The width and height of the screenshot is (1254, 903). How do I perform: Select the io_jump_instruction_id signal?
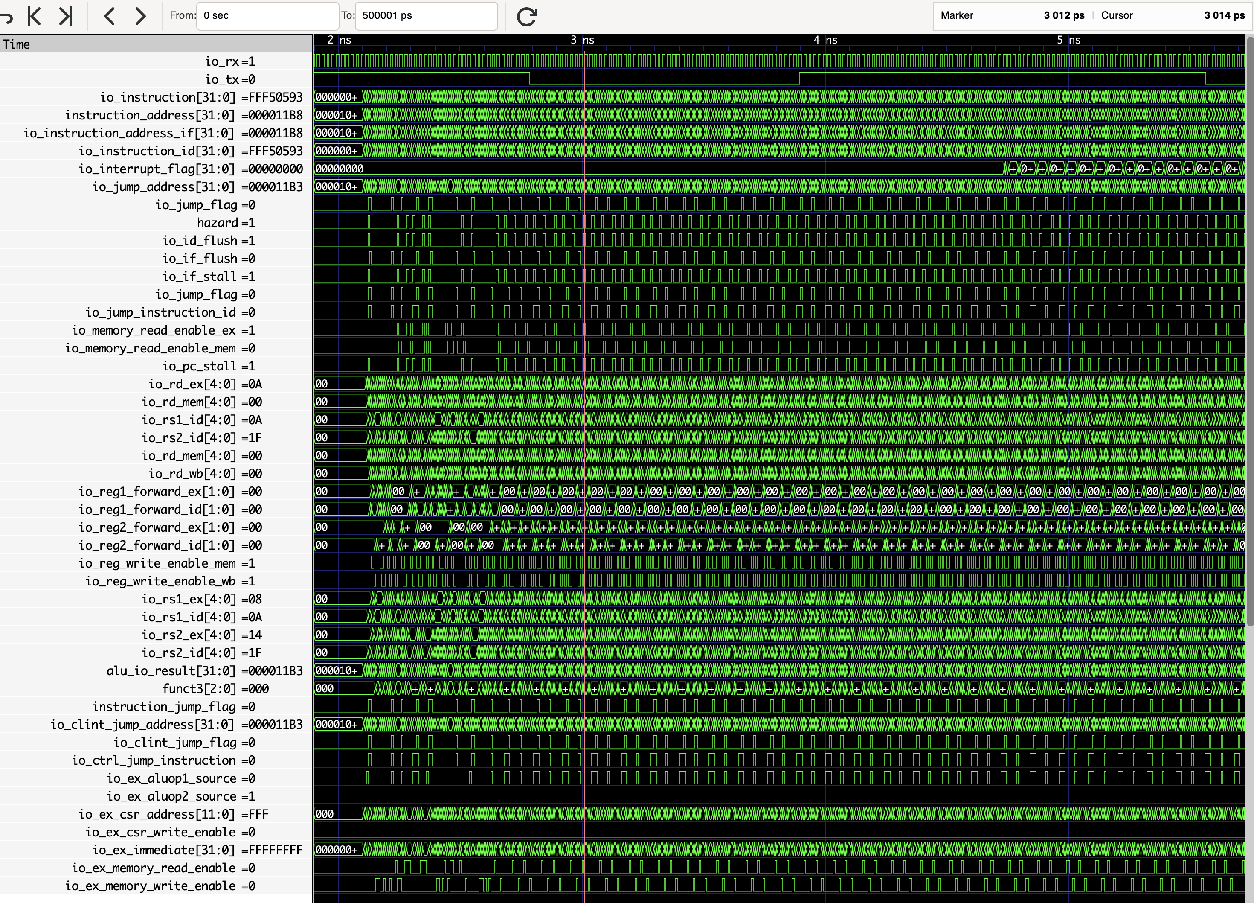[156, 313]
